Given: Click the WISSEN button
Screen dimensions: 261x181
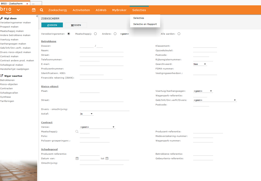Looking at the screenshot, I should 76,25.
